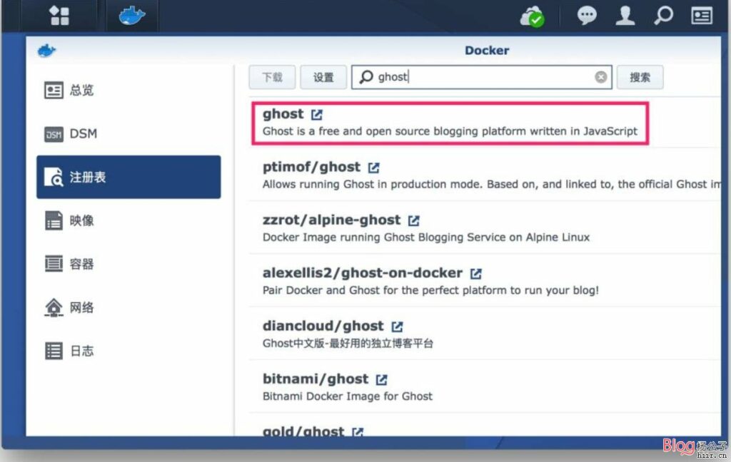Open the 容器 container section
731x462 pixels.
coord(128,264)
